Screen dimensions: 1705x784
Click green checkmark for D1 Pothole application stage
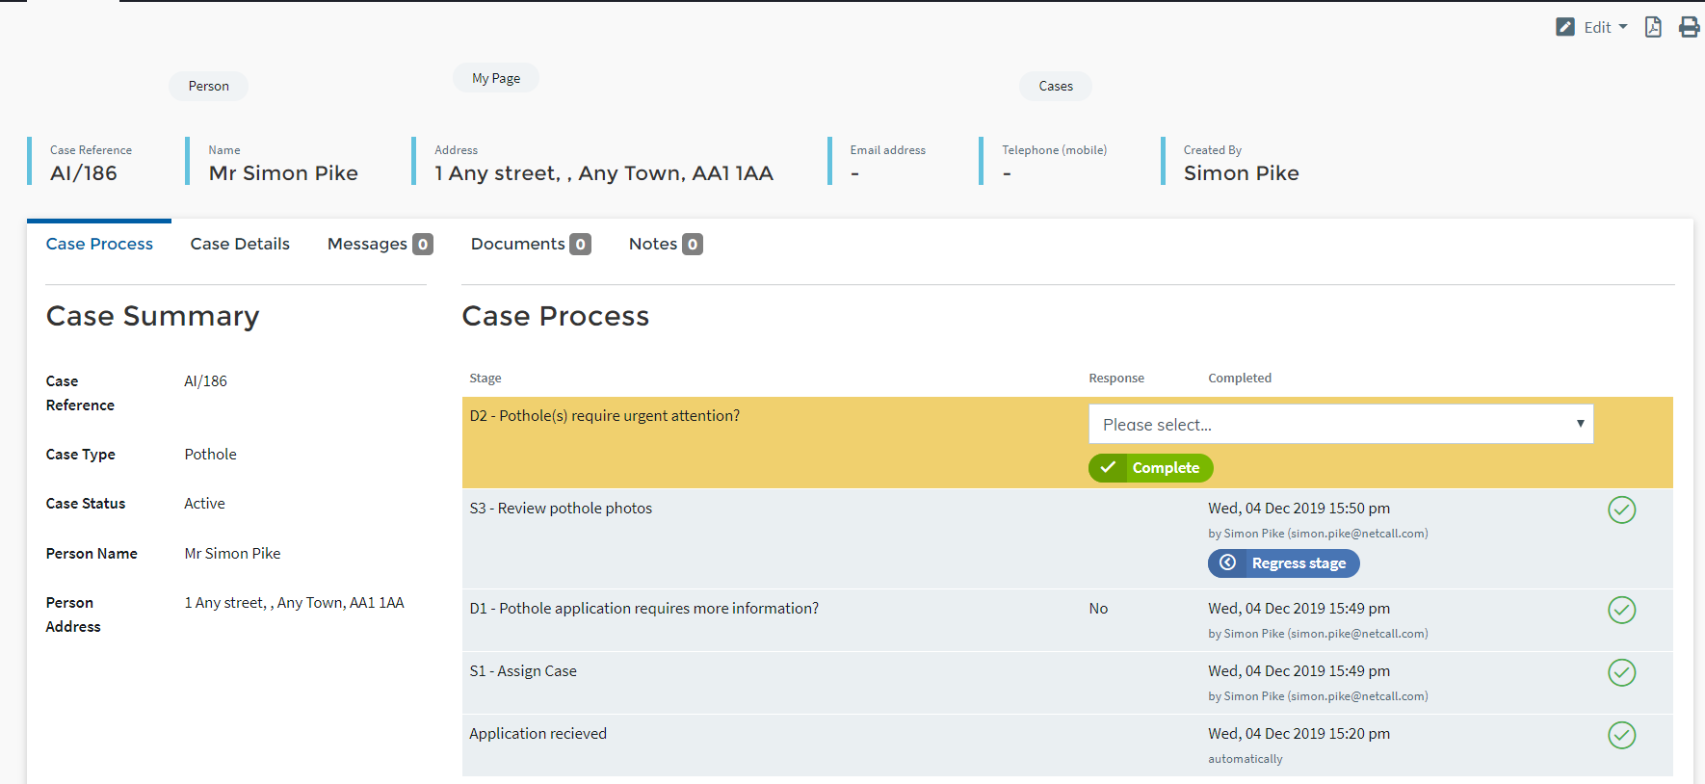[1621, 610]
